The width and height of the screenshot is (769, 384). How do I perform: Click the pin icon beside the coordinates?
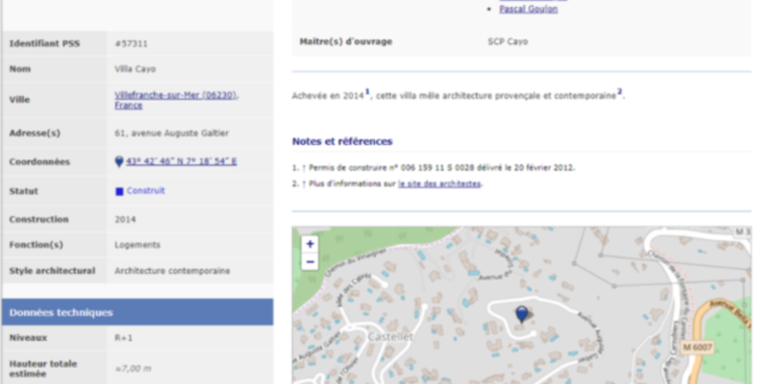point(119,162)
